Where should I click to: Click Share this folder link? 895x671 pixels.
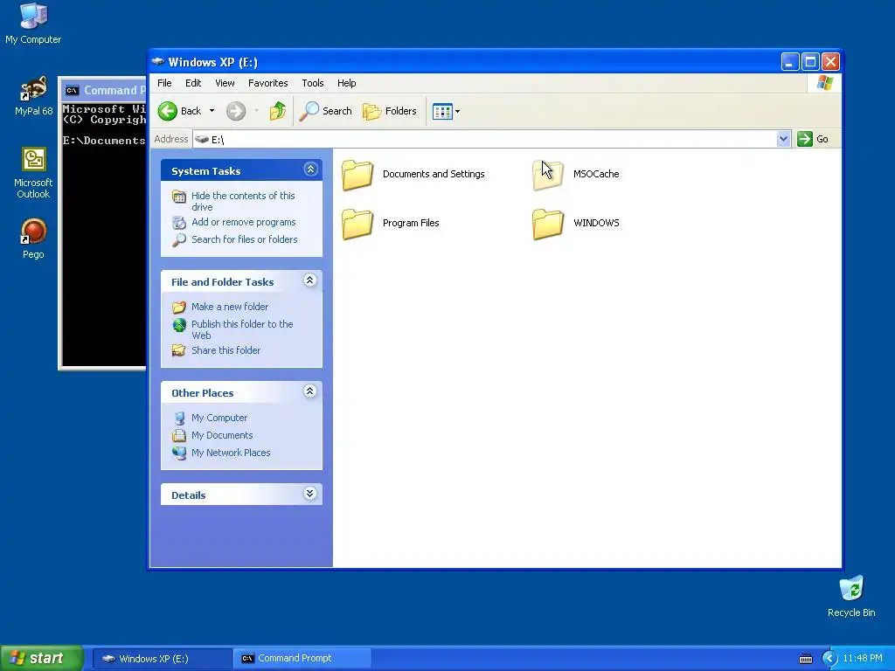(225, 350)
